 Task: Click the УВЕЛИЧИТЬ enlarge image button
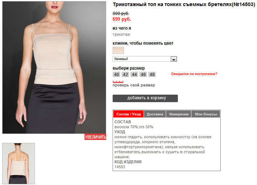(96, 137)
